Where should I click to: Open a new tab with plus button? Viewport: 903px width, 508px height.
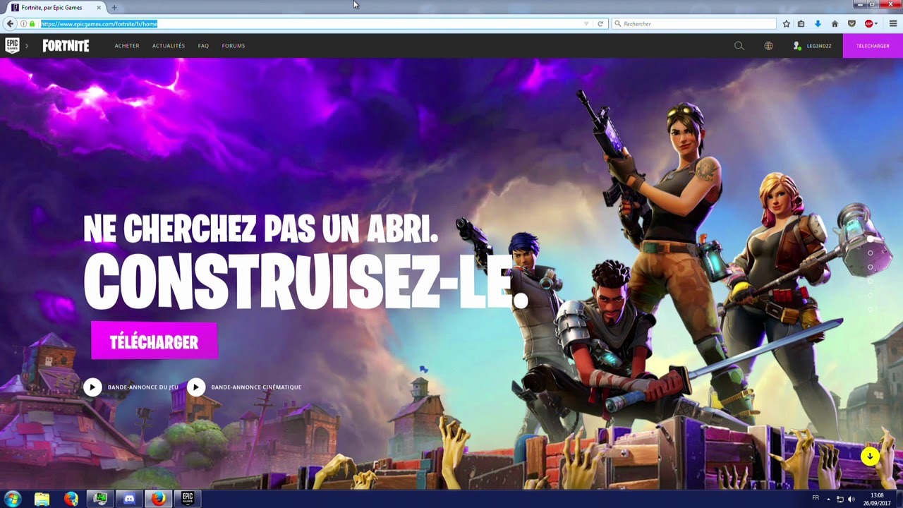114,8
